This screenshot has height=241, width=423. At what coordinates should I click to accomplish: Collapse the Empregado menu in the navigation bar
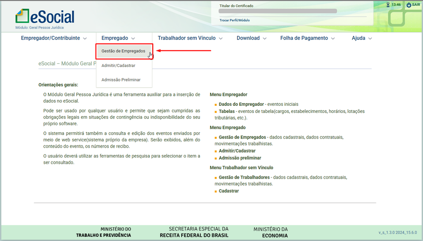[x=118, y=38]
